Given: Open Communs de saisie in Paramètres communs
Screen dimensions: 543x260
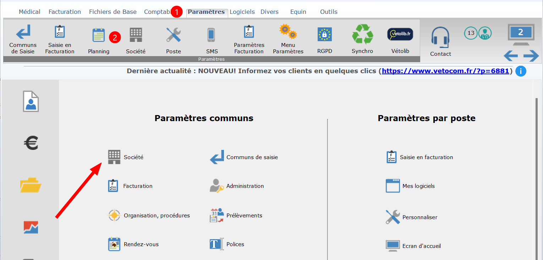Looking at the screenshot, I should click(244, 157).
